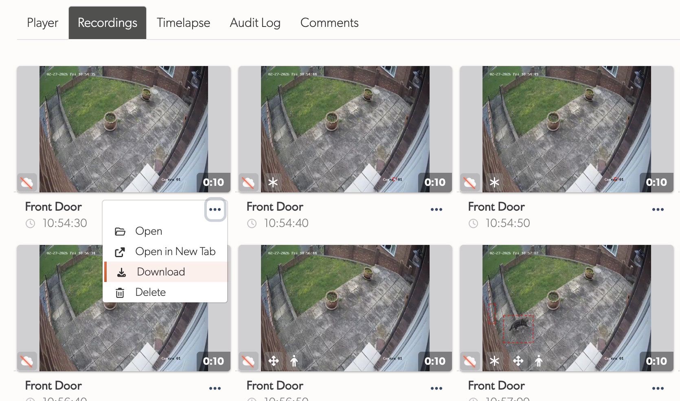This screenshot has width=680, height=401.
Task: Select Download from the context menu
Action: 161,272
